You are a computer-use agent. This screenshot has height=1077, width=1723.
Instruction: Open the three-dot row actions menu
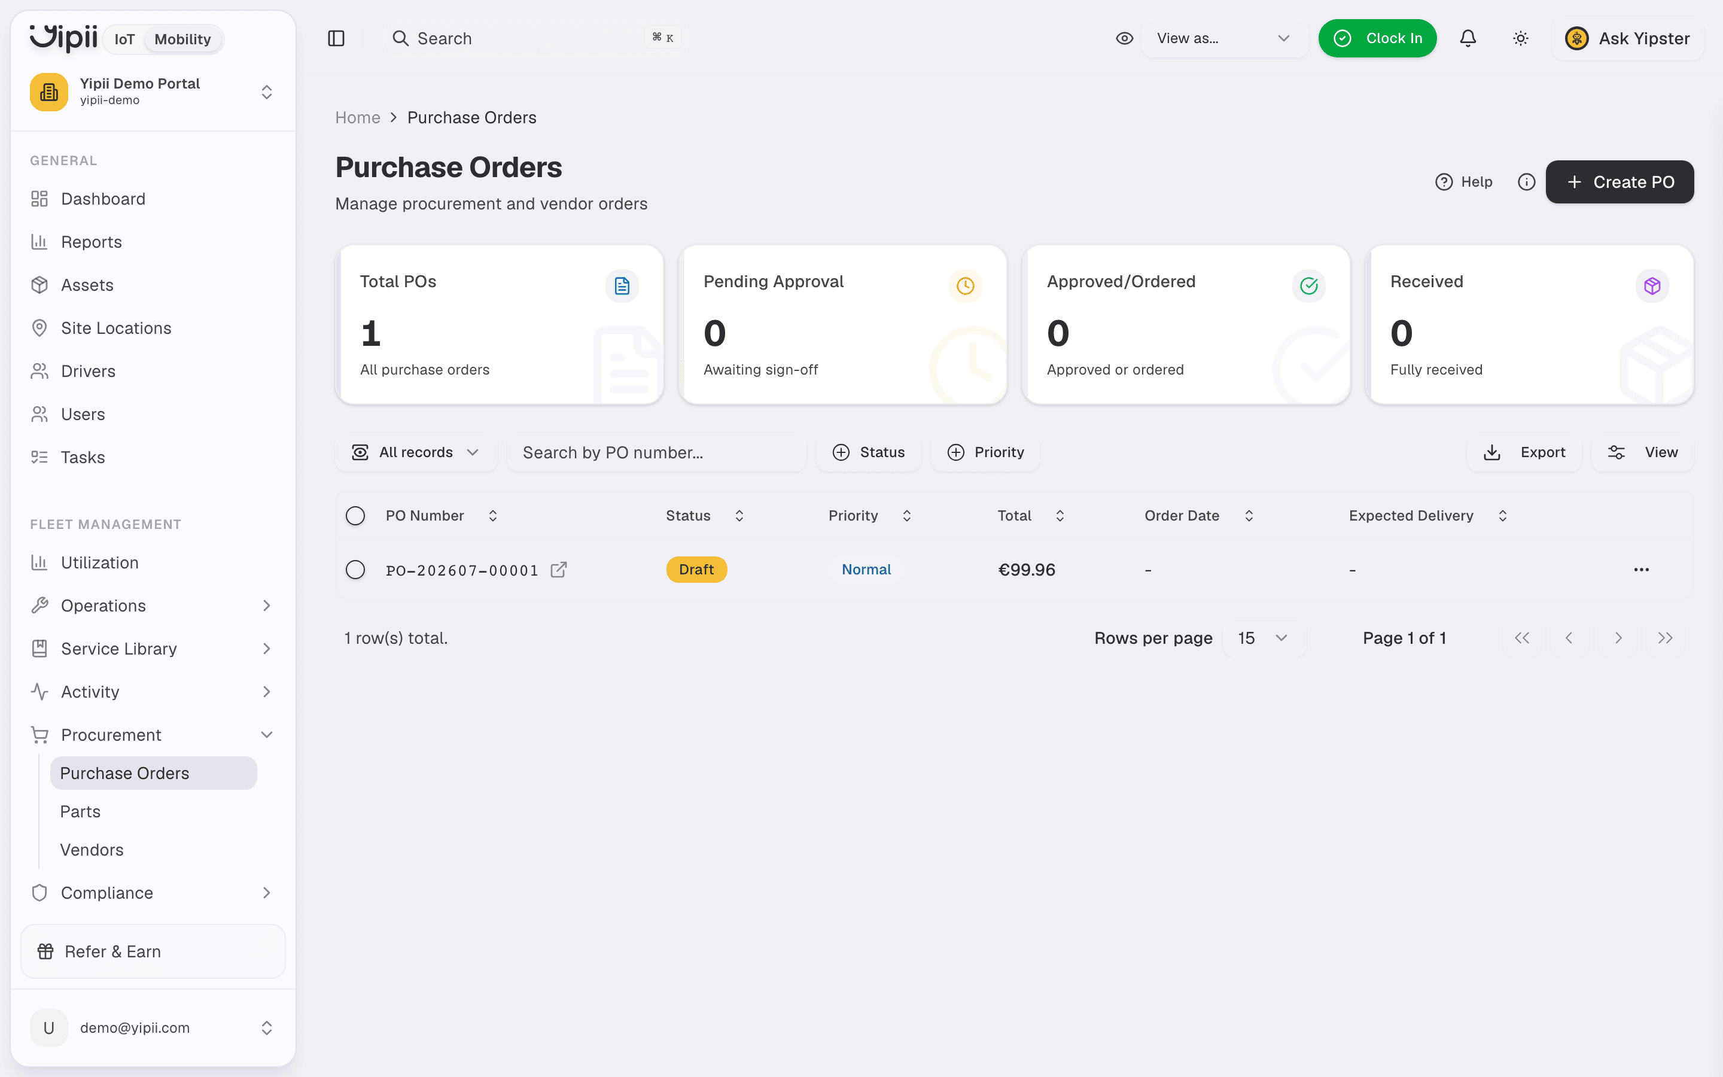coord(1641,570)
